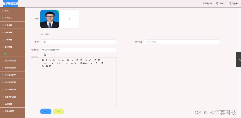
Task: Focus the 职称 field containing 主任
Action: click(78, 42)
